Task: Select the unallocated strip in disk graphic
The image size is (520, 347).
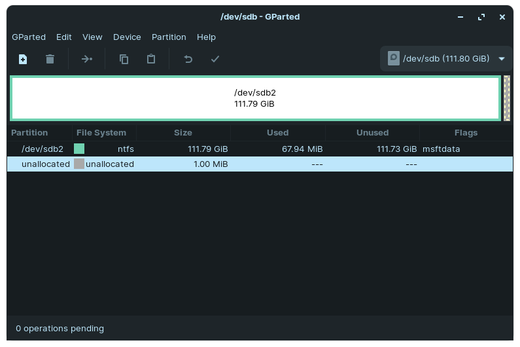Action: coord(507,98)
